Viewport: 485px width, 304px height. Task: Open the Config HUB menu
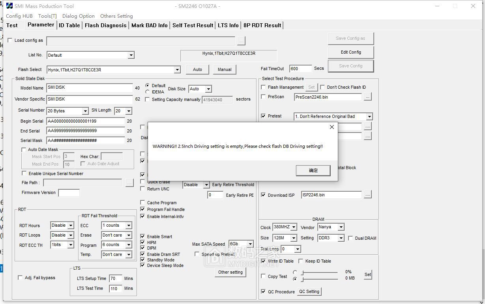coord(19,16)
